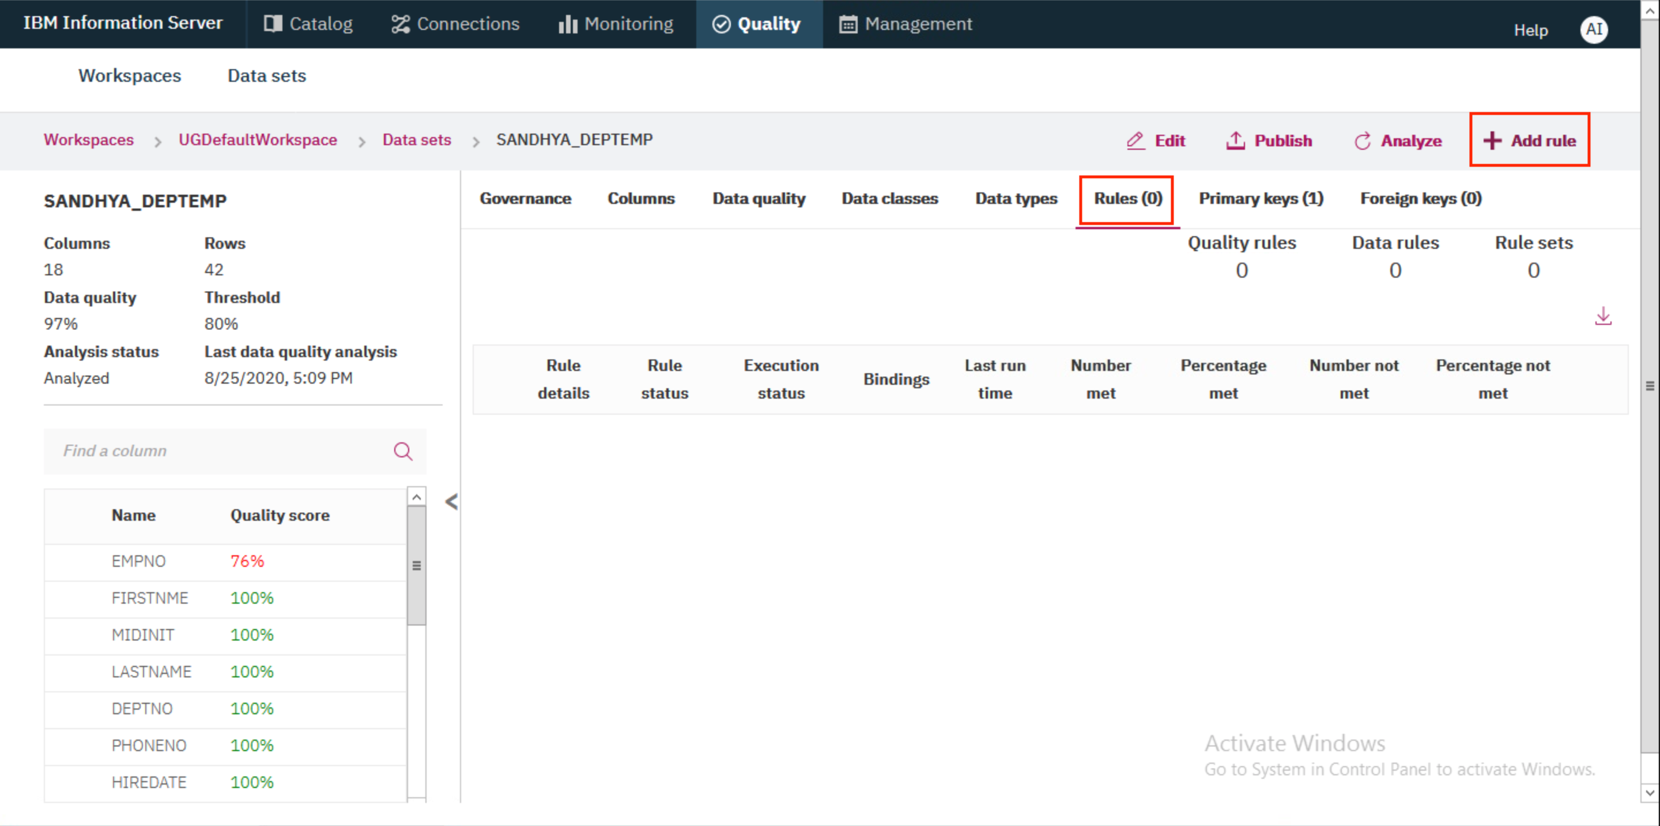The width and height of the screenshot is (1660, 826).
Task: Click the download rules icon
Action: point(1604,316)
